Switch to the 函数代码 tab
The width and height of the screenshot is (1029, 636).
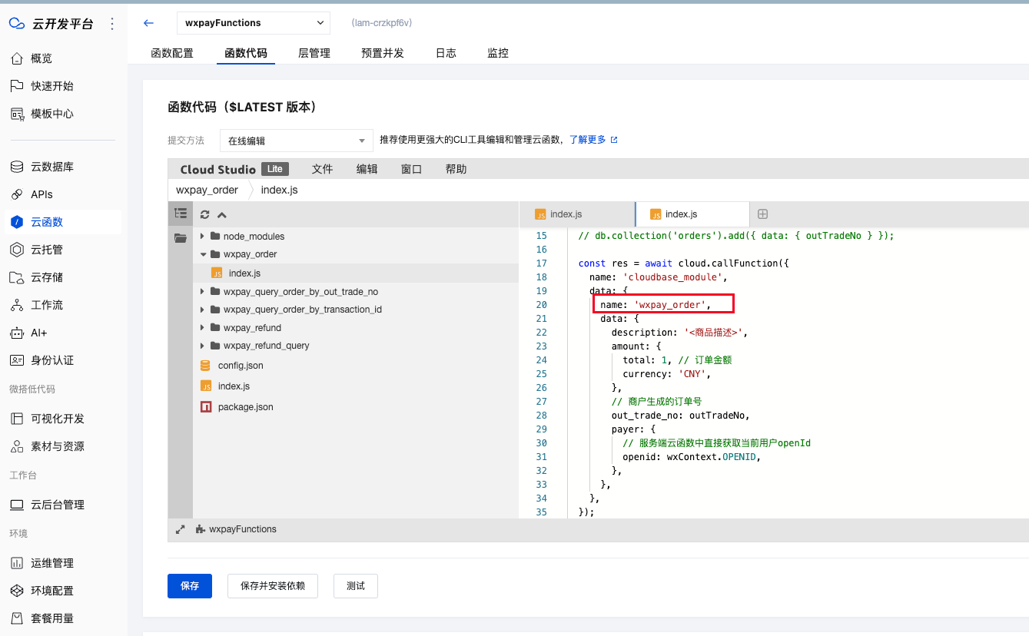pos(246,53)
